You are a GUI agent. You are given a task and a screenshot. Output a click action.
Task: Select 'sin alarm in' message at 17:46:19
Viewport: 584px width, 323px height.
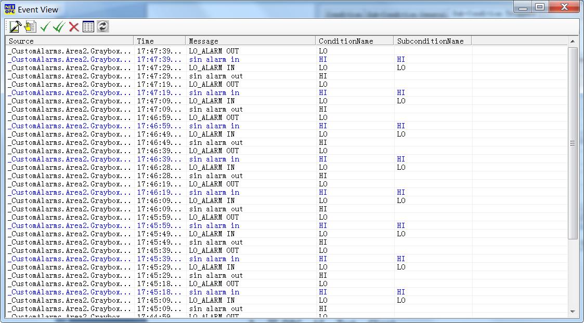(x=214, y=192)
